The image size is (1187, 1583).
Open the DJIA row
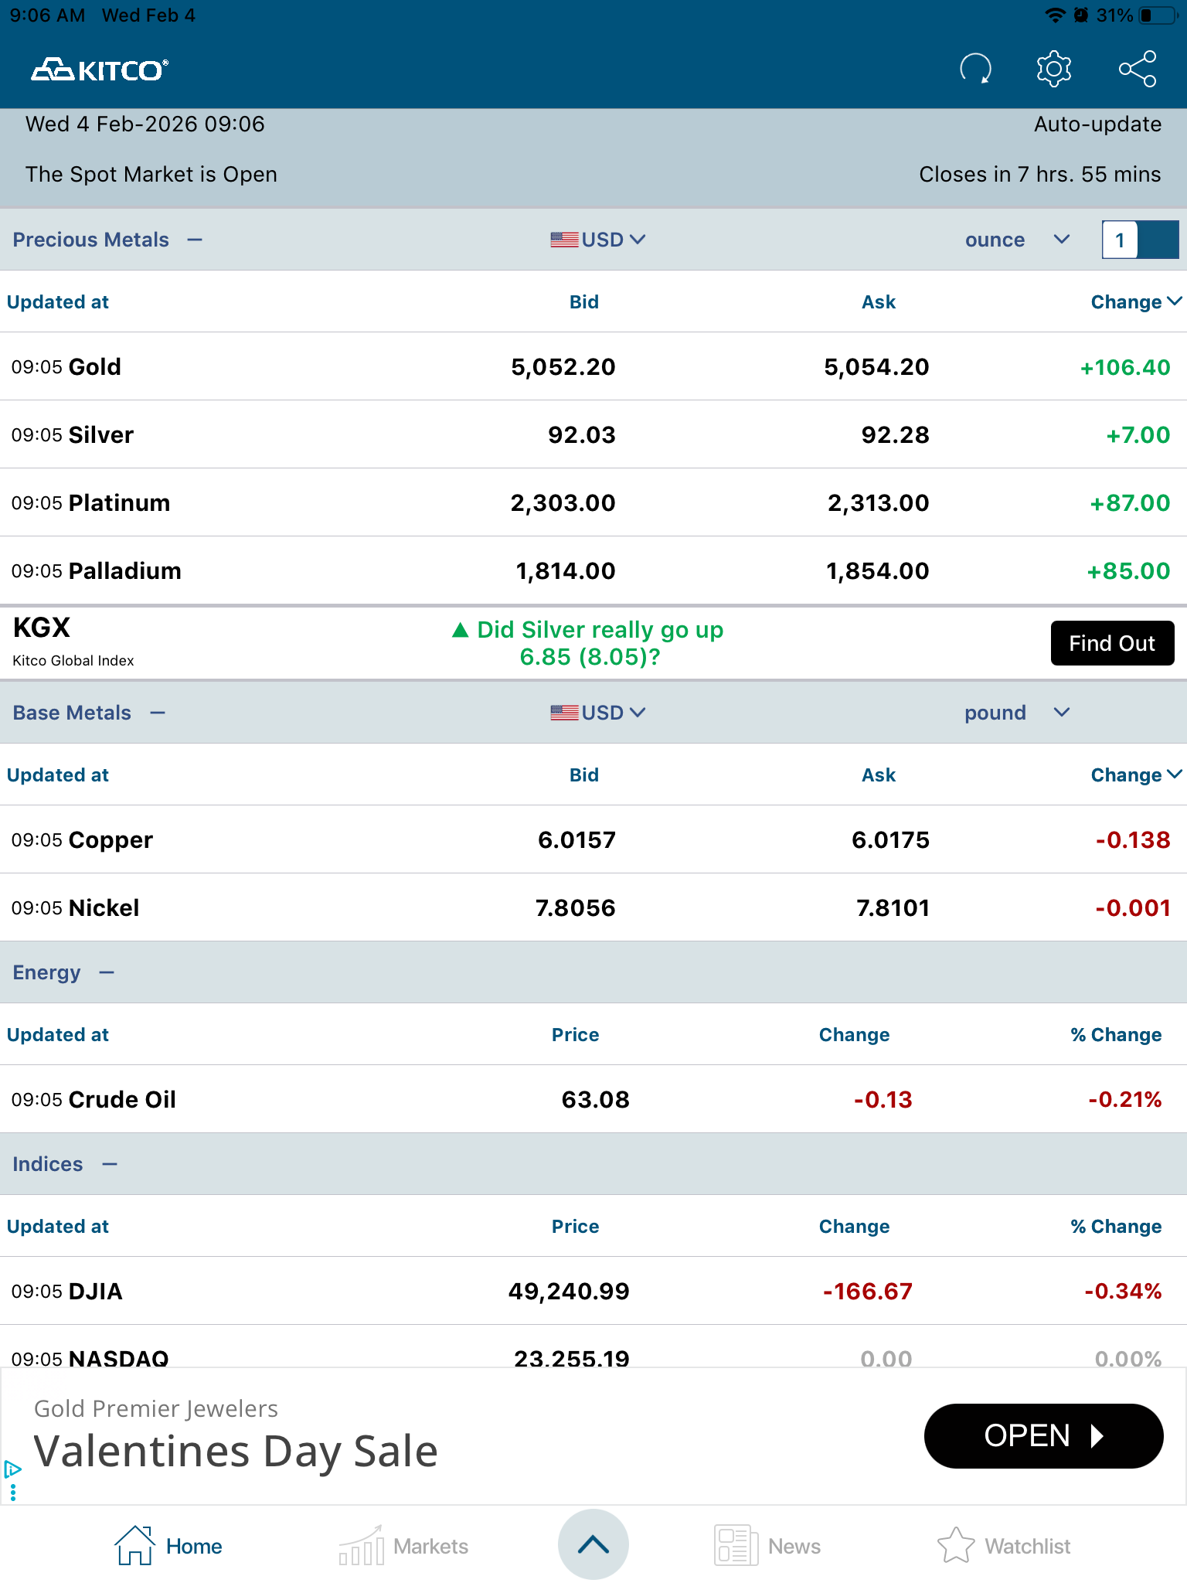click(593, 1291)
